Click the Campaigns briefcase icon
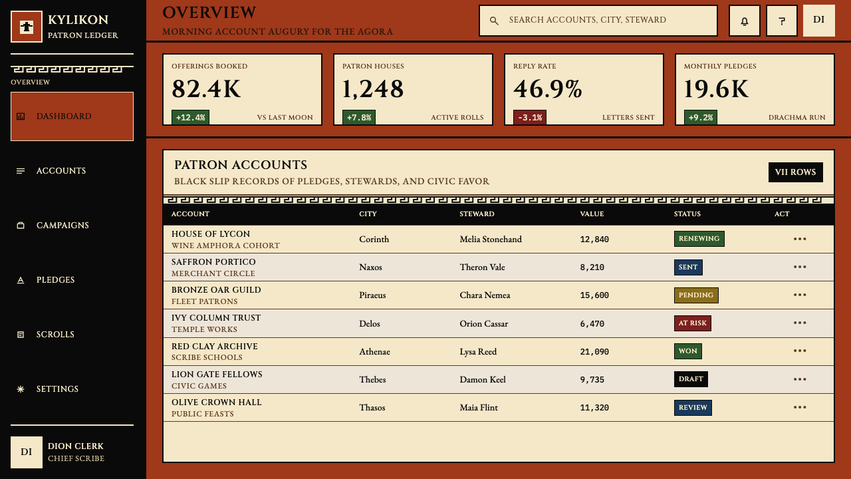Viewport: 851px width, 479px height. click(21, 226)
